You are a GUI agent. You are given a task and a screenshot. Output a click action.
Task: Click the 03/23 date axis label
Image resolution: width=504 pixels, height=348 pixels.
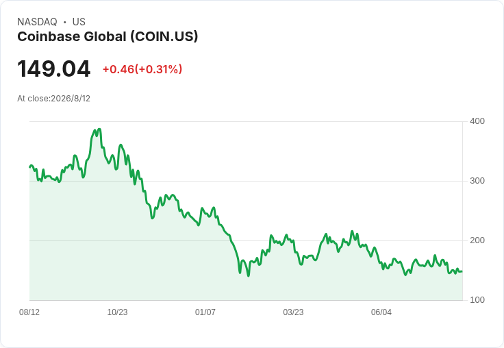293,312
